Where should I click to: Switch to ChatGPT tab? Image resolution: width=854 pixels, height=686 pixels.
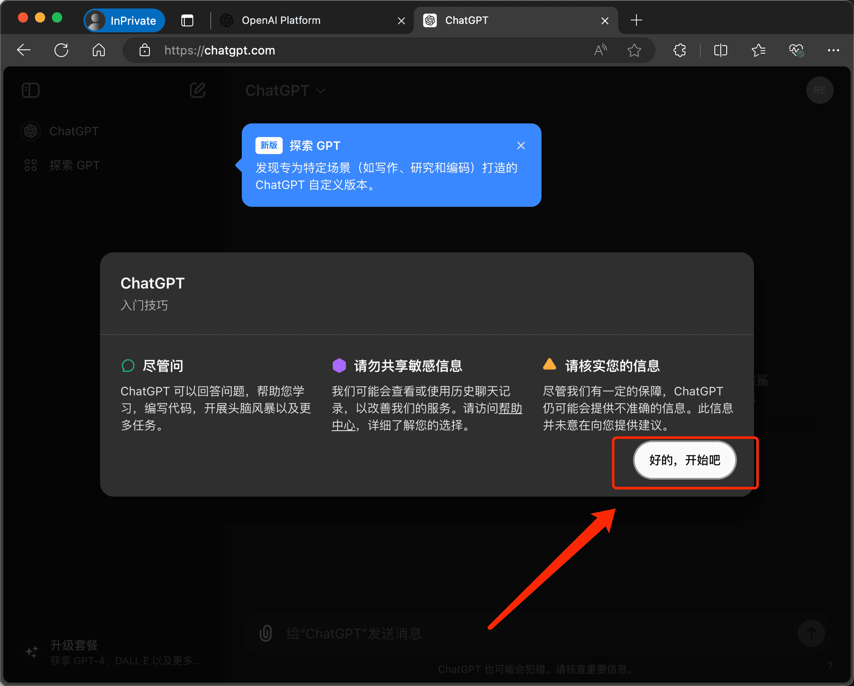(516, 20)
